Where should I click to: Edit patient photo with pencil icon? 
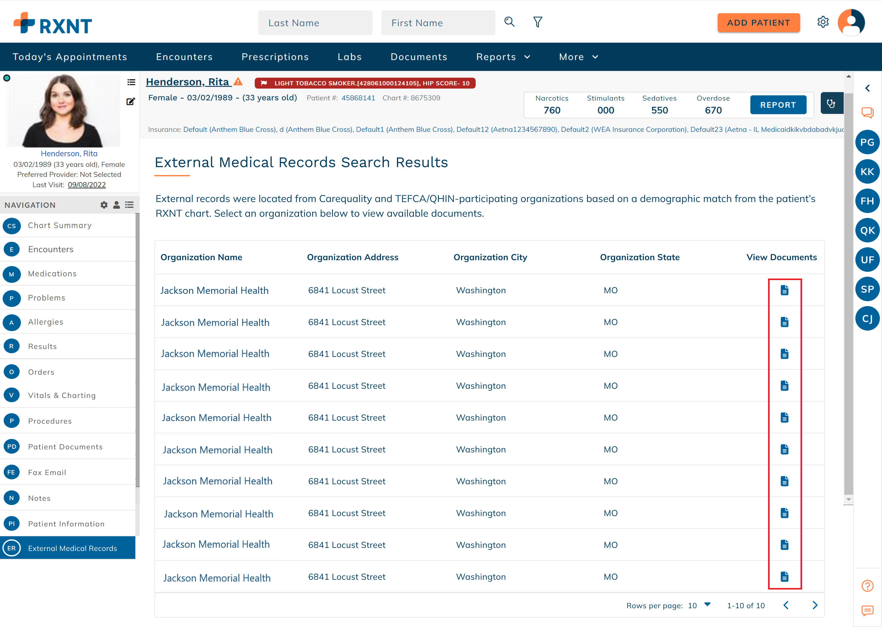(x=131, y=102)
